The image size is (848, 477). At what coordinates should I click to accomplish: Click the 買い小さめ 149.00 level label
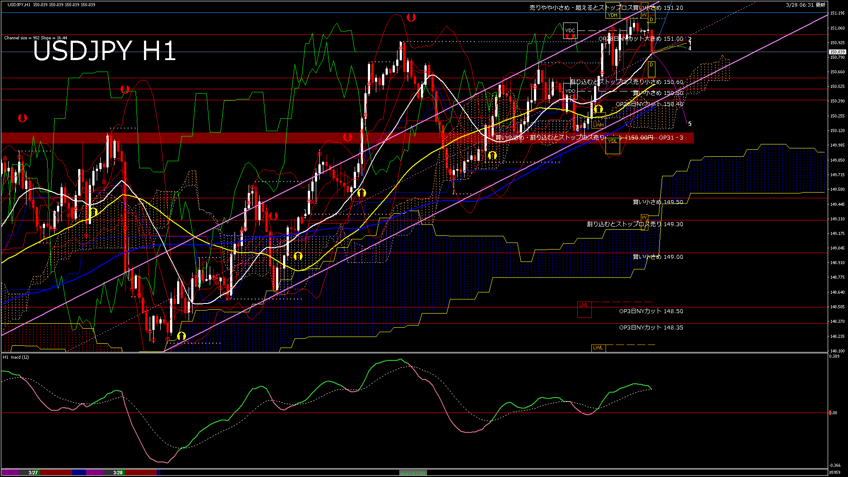point(658,257)
